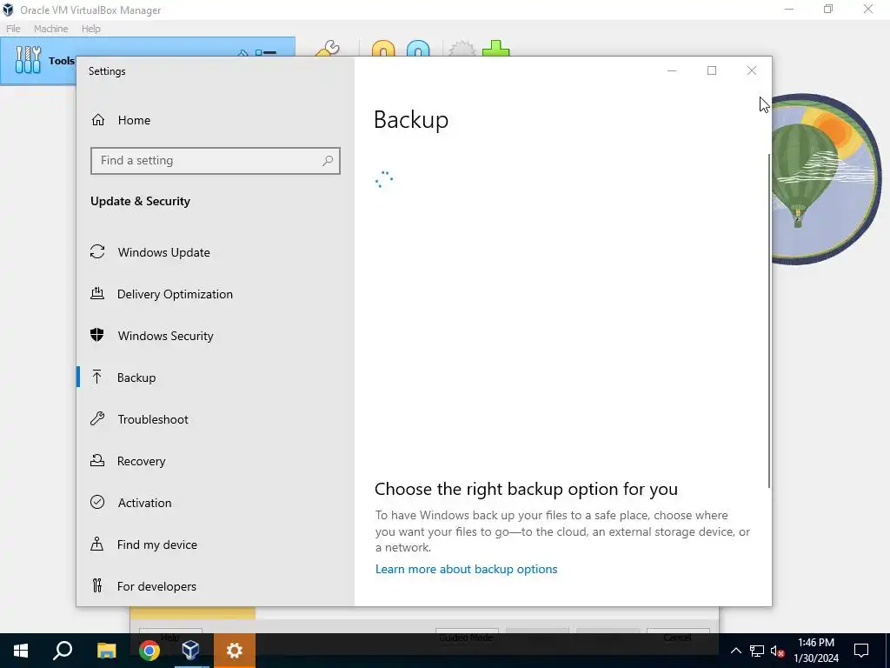Open VirtualBox Help menu
Screen dimensions: 890x668
90,29
